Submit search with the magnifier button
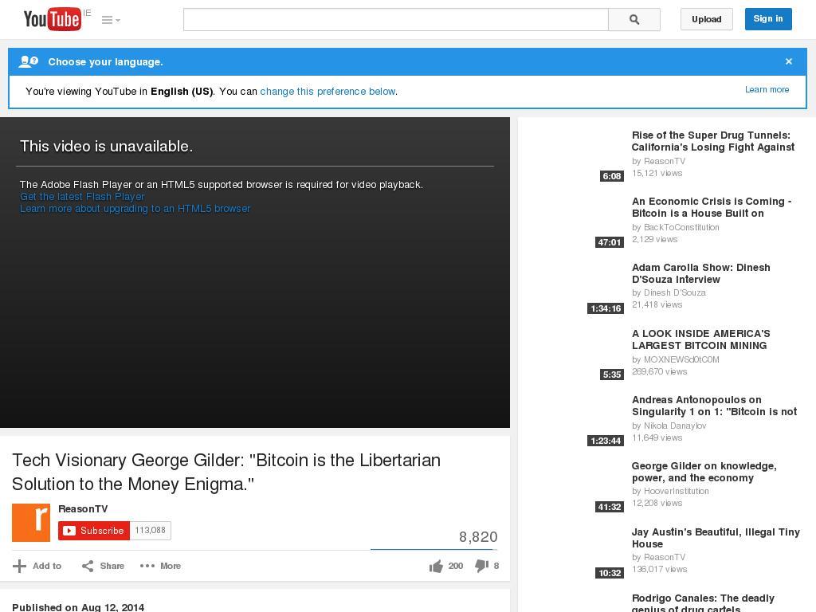The width and height of the screenshot is (816, 612). coord(634,19)
